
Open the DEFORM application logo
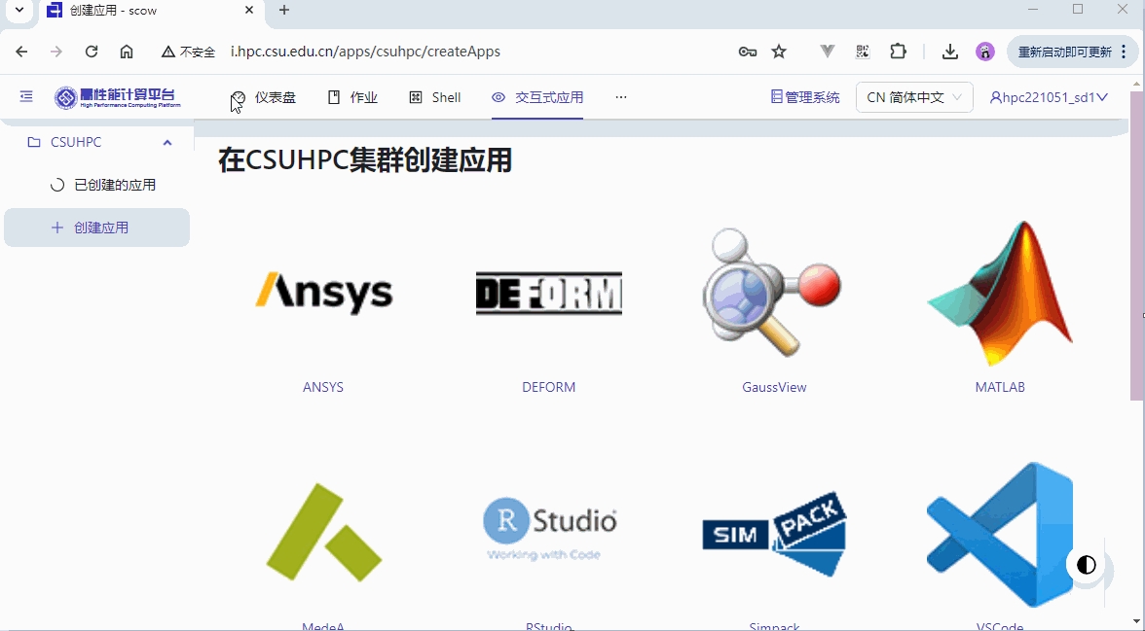click(x=548, y=294)
